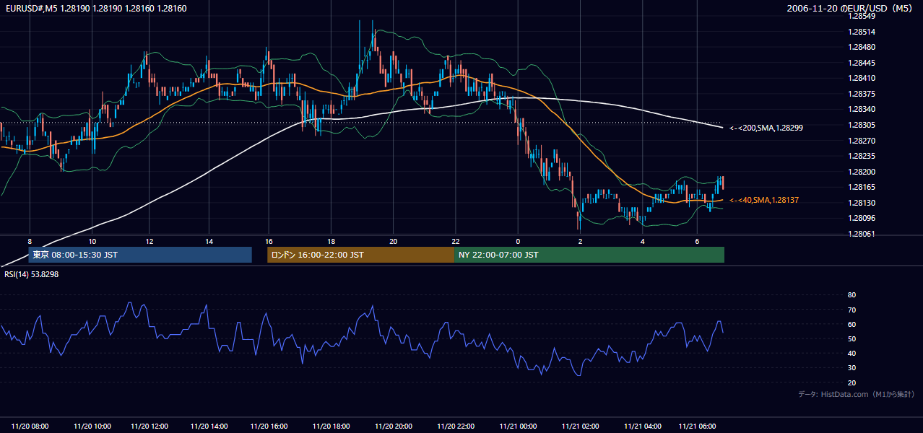923x433 pixels.
Task: Click hour tick 12 below price chart
Action: [x=149, y=241]
